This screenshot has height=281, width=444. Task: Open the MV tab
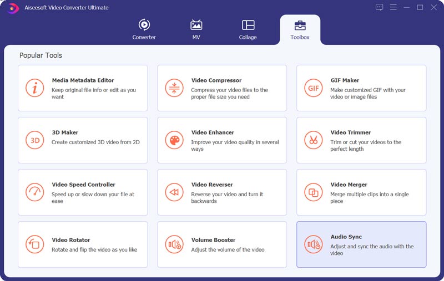pyautogui.click(x=196, y=29)
